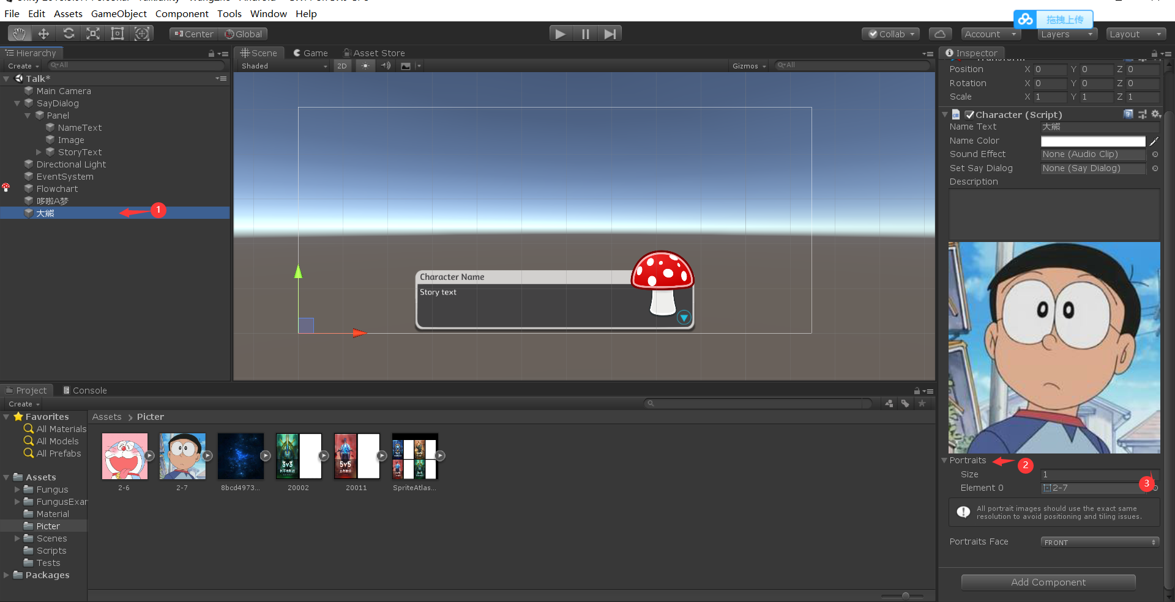Click Add Component button

1048,582
